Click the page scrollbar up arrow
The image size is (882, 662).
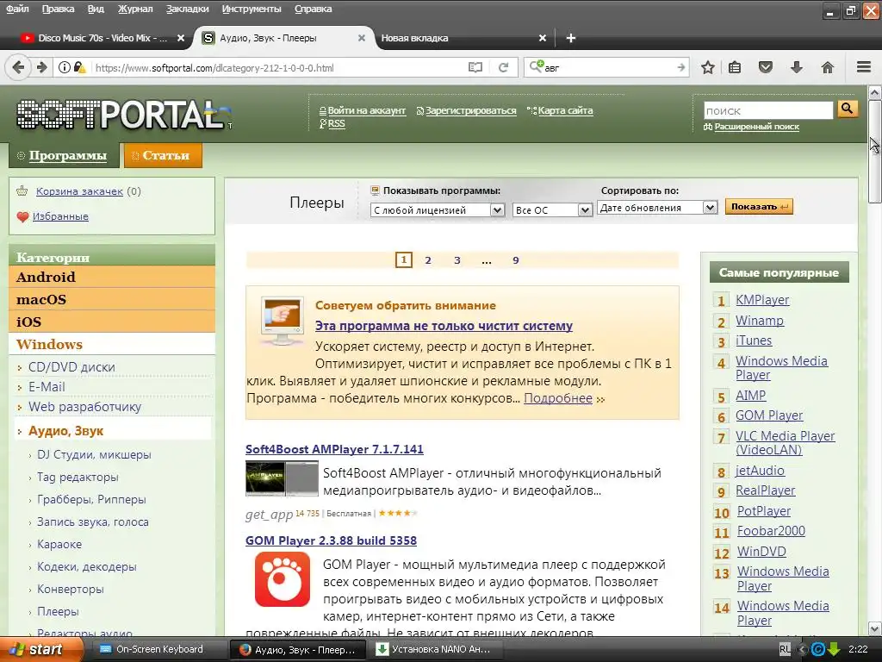[x=874, y=92]
